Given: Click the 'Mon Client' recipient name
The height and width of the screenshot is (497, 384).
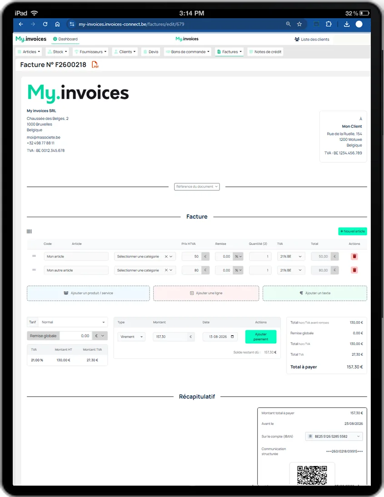Looking at the screenshot, I should tap(352, 126).
